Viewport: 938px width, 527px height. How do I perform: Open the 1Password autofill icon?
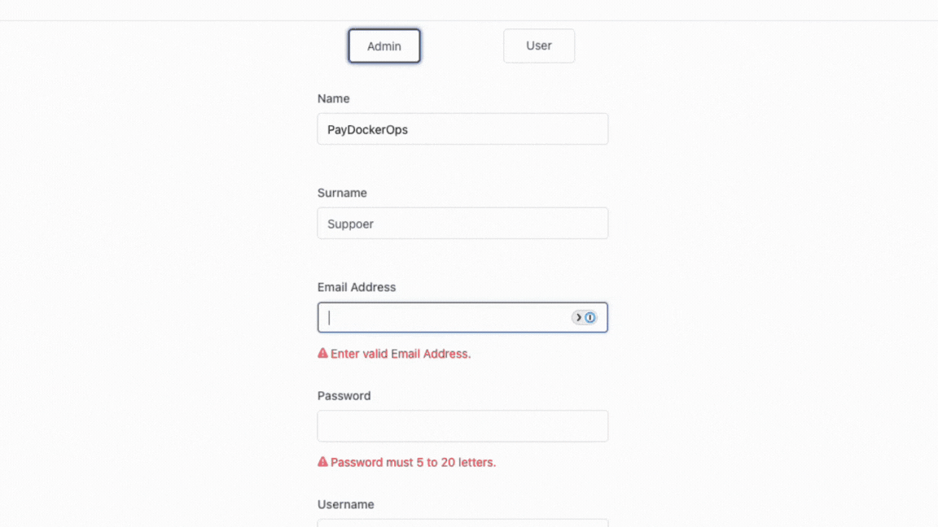pyautogui.click(x=589, y=317)
